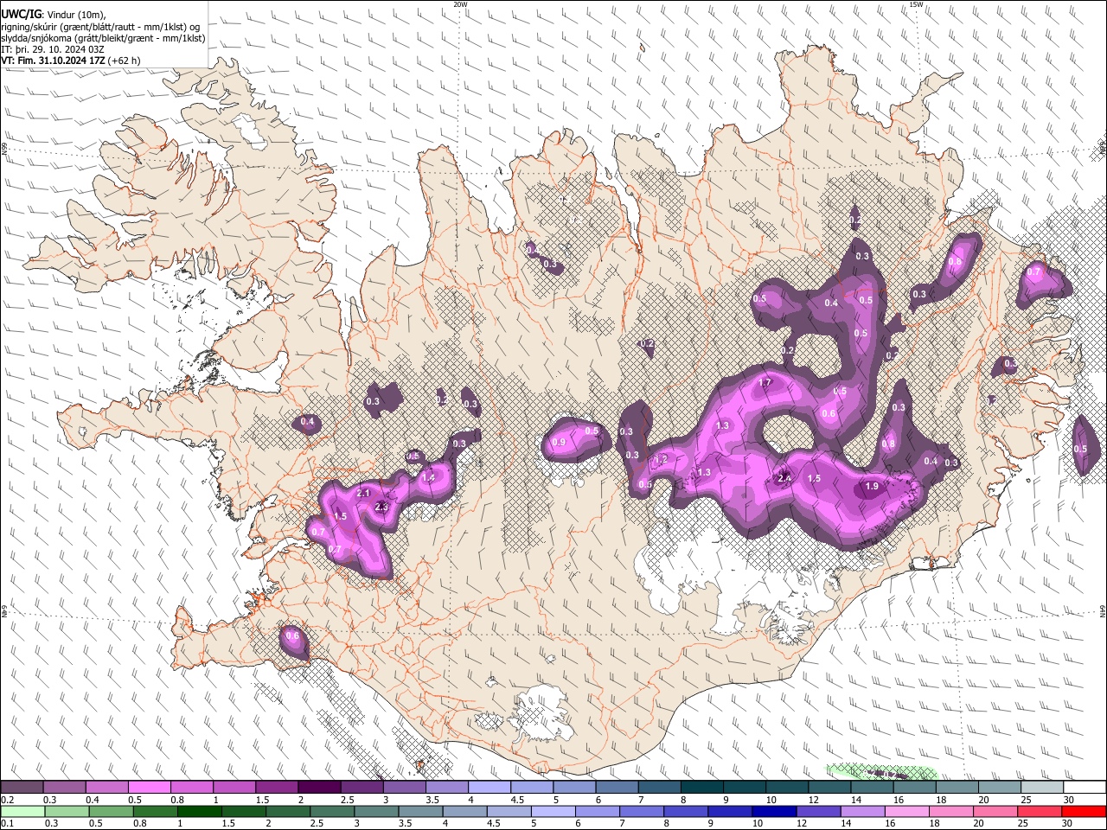The height and width of the screenshot is (830, 1107).
Task: Click the '15W' longitude label at top
Action: click(916, 4)
